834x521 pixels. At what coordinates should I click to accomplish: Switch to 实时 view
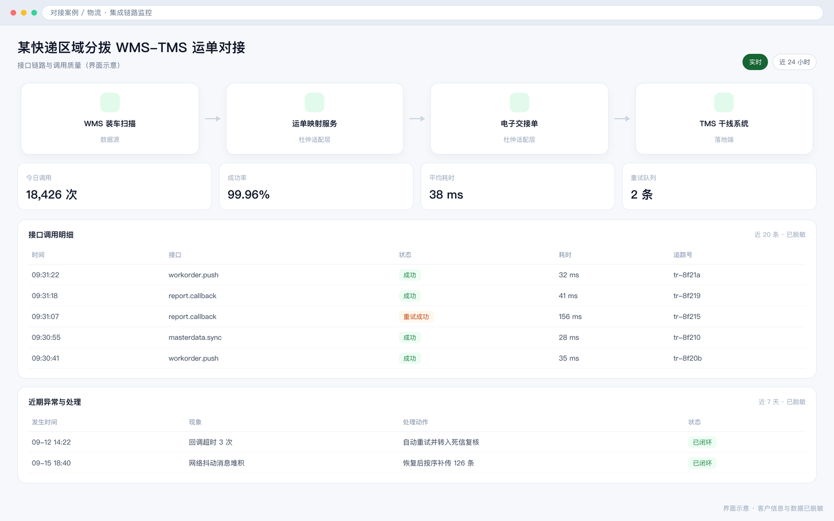pos(755,62)
